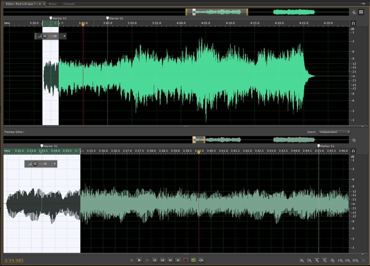This screenshot has width=370, height=266.
Task: Click the Preview Editor label
Action: (x=14, y=132)
